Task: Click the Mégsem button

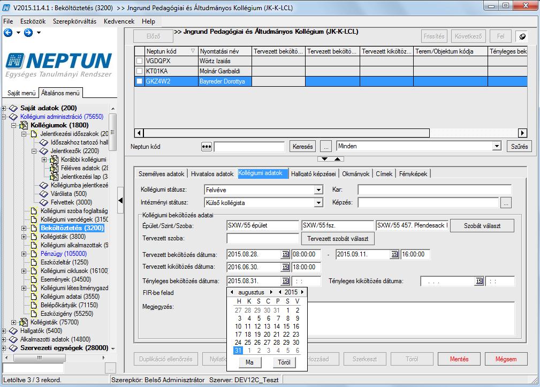Action: pyautogui.click(x=506, y=359)
